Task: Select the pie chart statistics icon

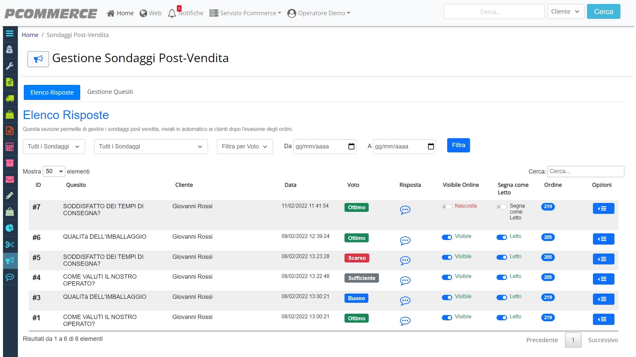Action: click(x=10, y=228)
